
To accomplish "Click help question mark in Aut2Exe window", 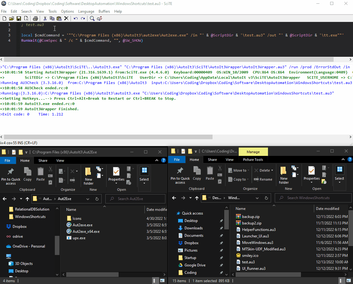I will coord(164,161).
